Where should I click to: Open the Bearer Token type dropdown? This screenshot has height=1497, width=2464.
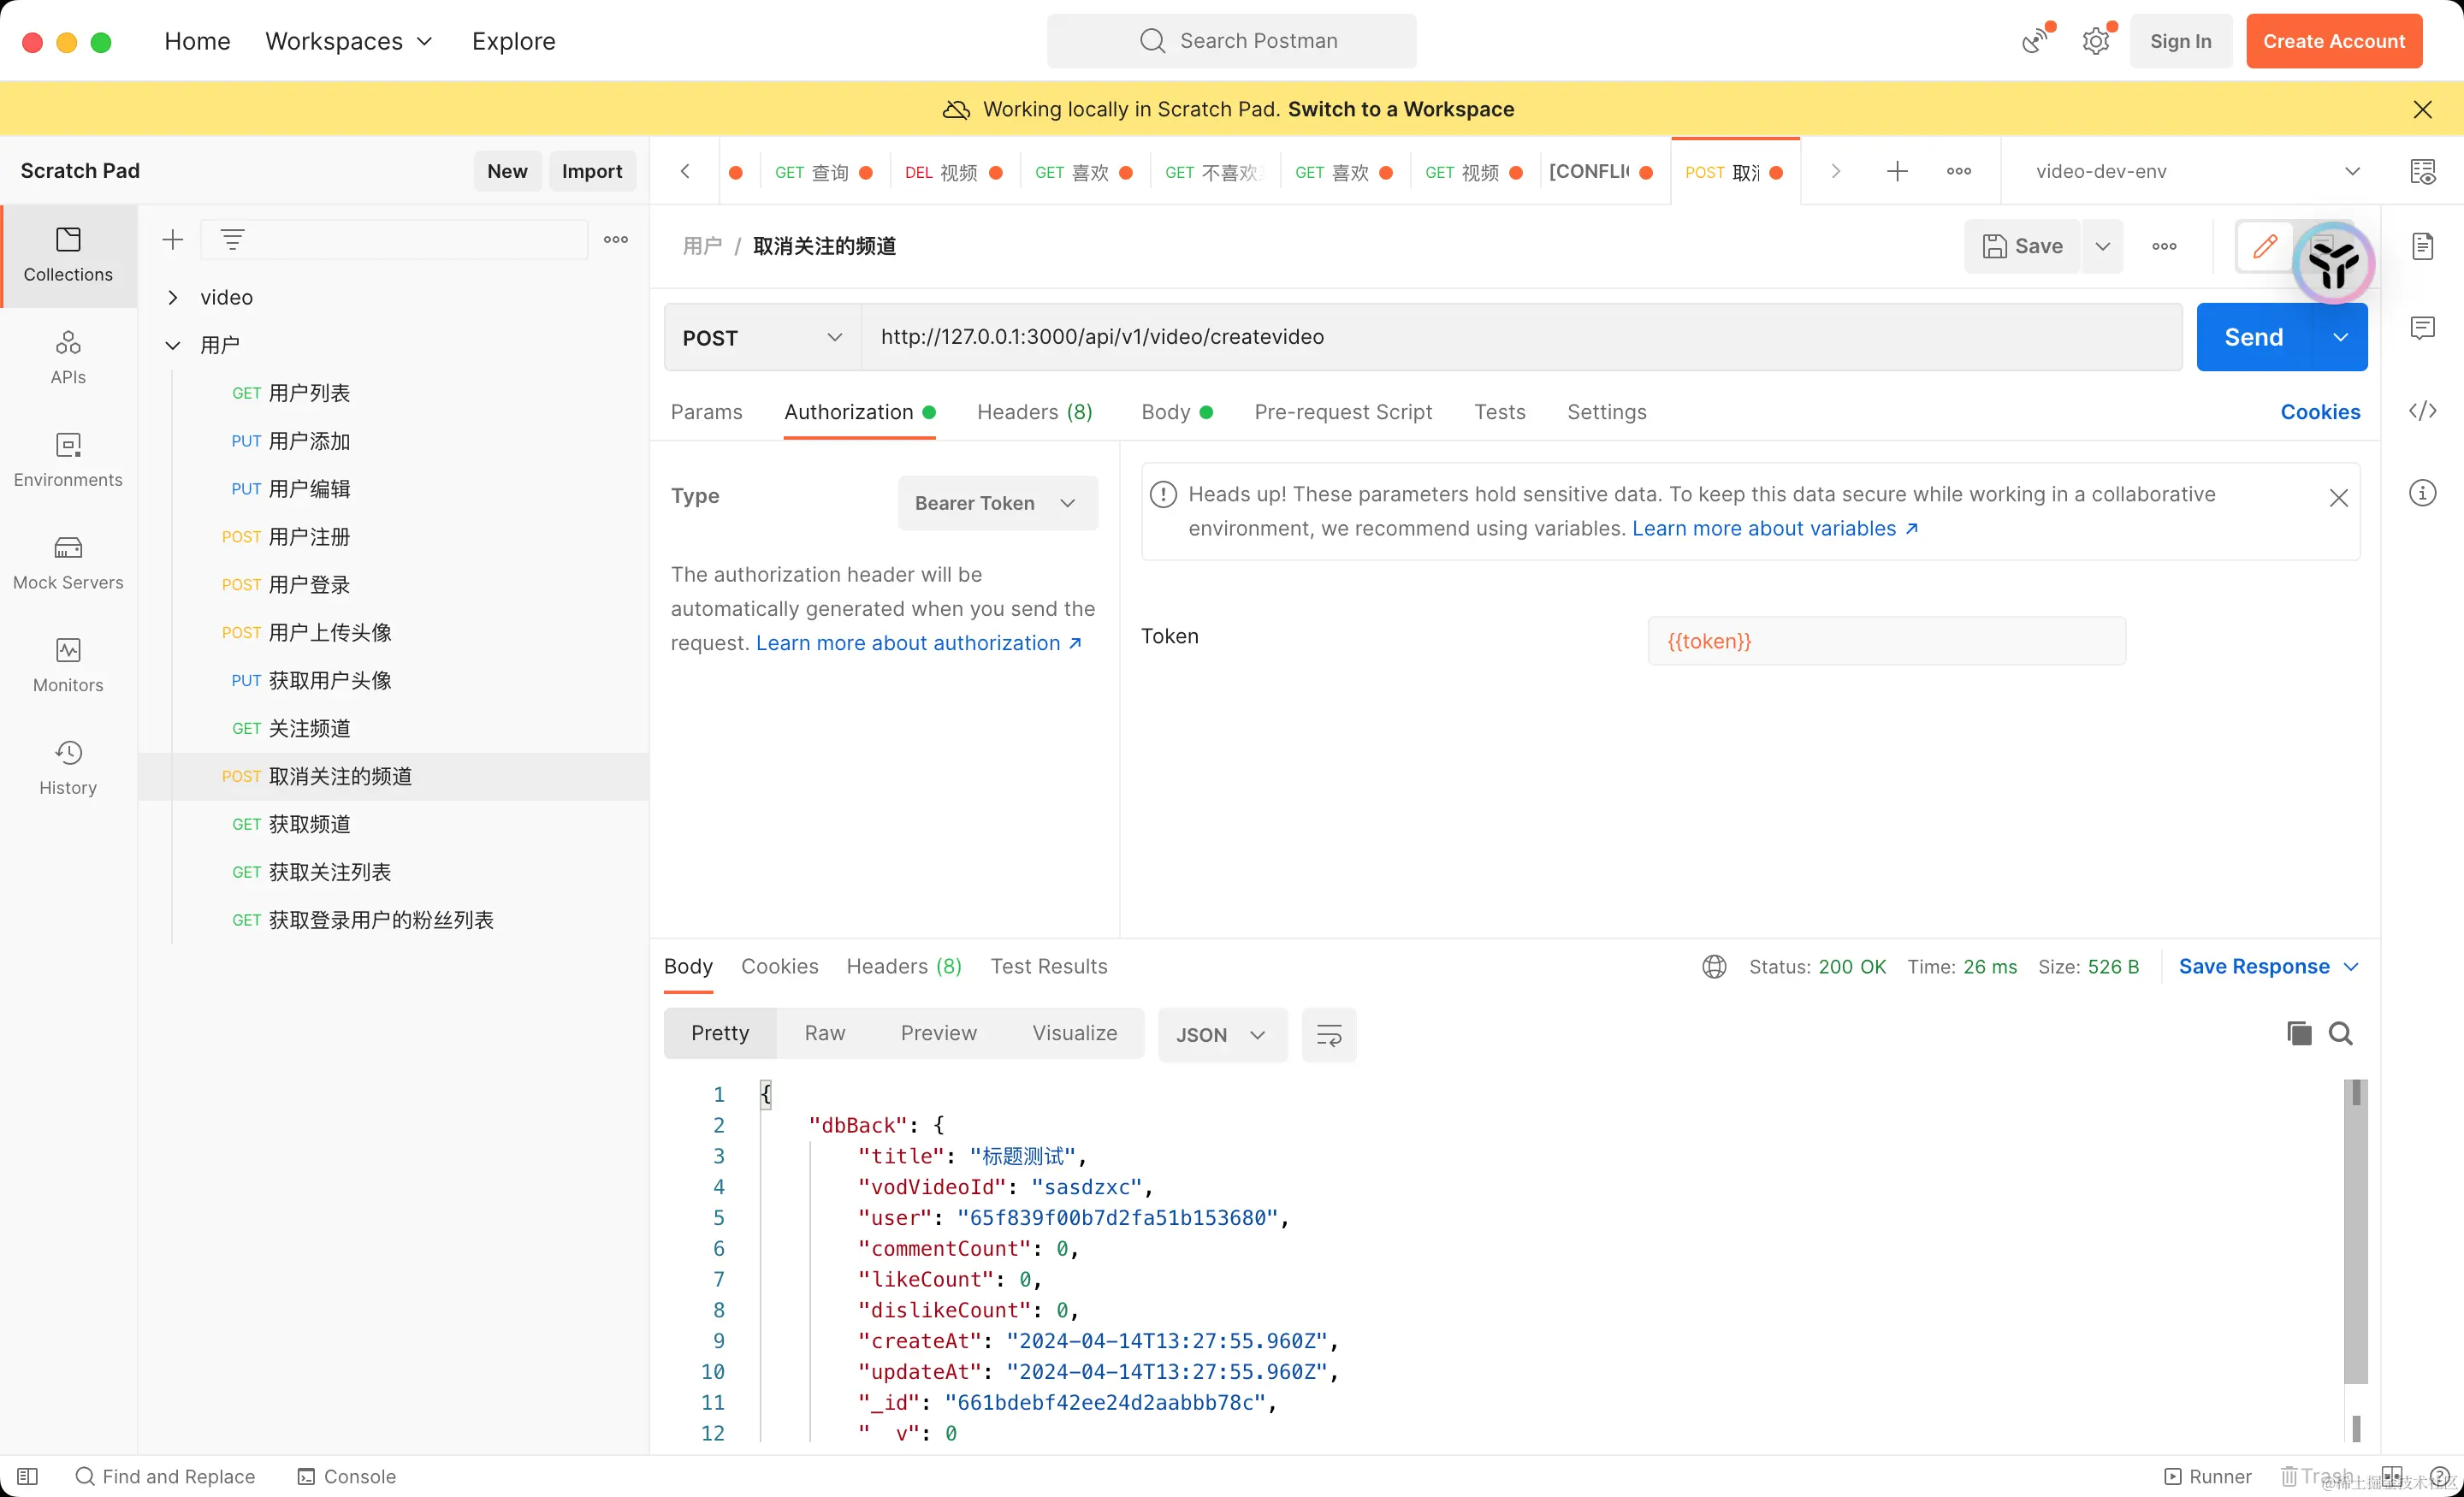tap(996, 503)
